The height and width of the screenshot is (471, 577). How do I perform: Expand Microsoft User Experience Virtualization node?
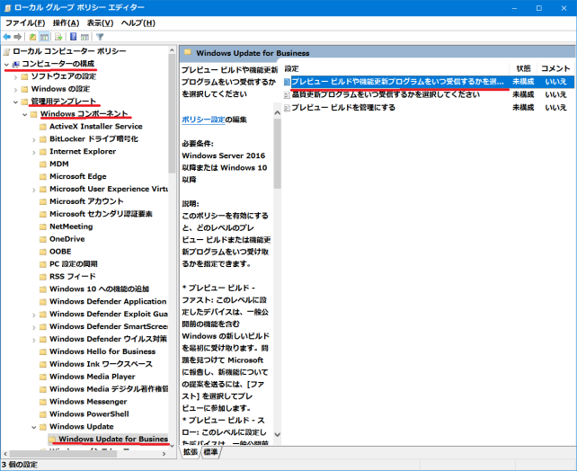(x=34, y=190)
